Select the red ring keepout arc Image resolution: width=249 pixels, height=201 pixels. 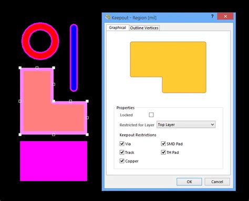26,41
